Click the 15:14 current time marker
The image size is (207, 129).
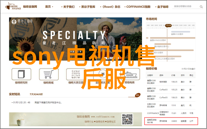pos(168,25)
